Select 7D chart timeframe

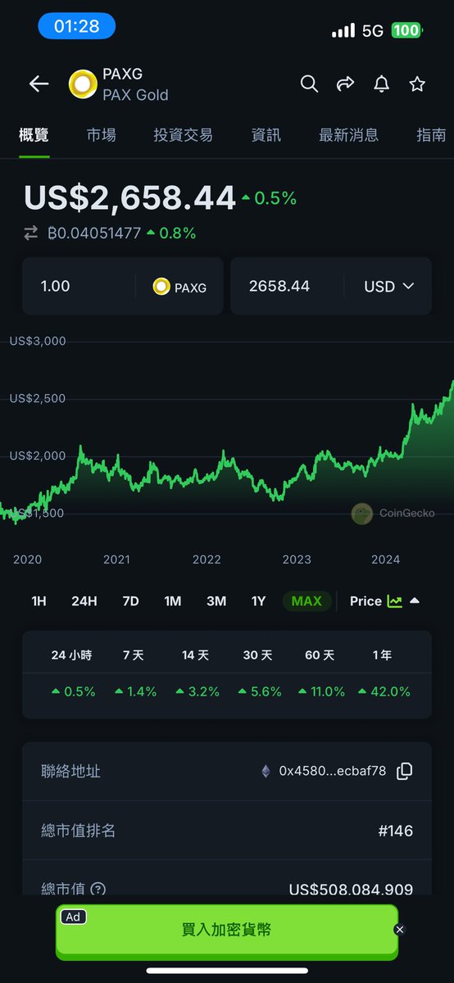pyautogui.click(x=130, y=601)
